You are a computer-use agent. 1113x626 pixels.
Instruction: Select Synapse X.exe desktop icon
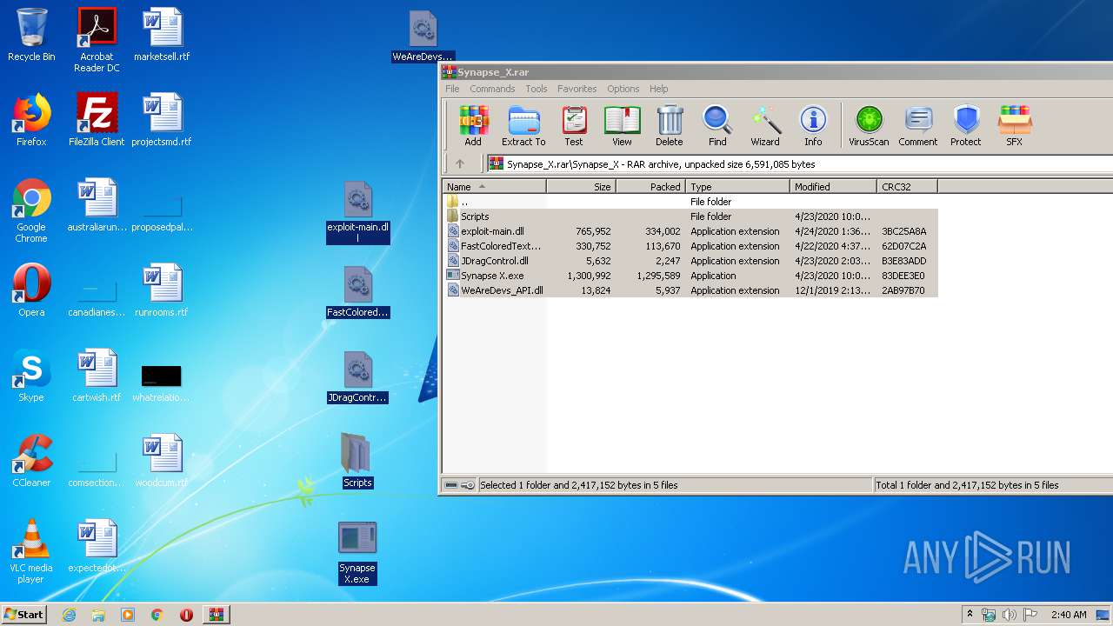(357, 552)
